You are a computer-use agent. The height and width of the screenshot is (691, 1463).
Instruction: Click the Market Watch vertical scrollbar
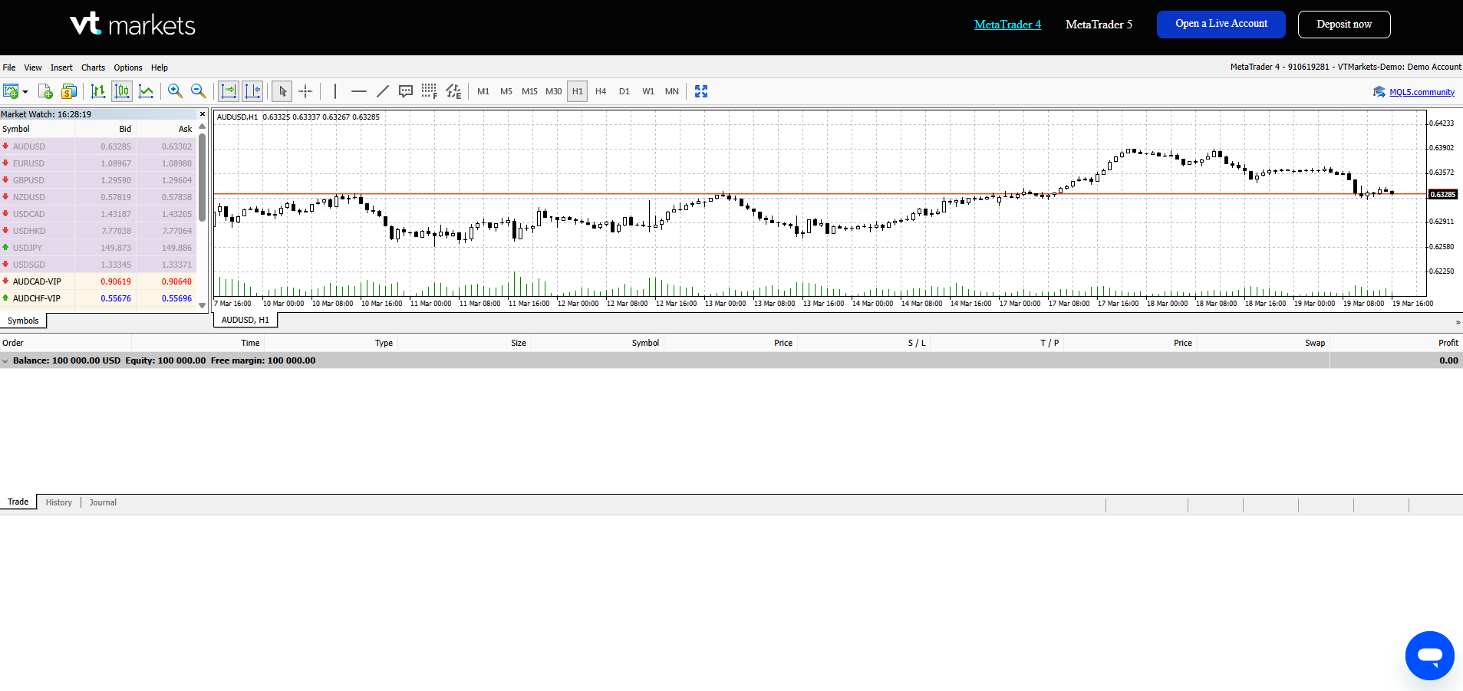[203, 178]
